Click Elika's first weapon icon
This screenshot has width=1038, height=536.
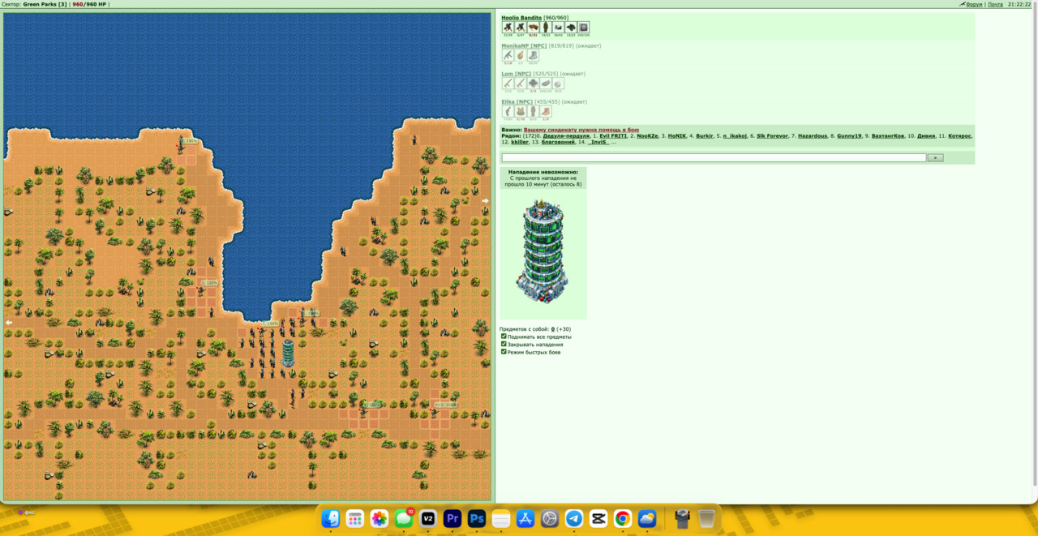508,111
